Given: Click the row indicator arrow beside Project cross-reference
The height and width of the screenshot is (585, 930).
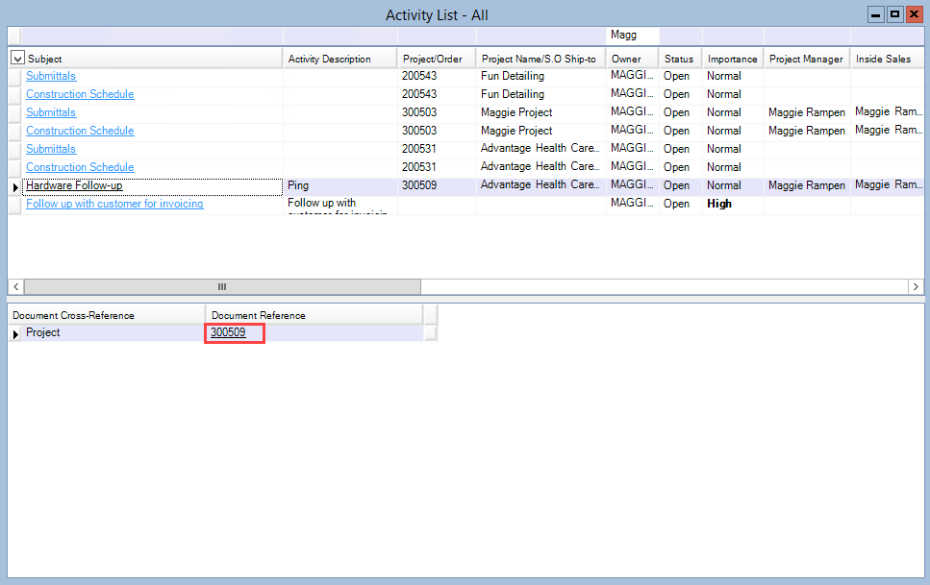Looking at the screenshot, I should 14,333.
